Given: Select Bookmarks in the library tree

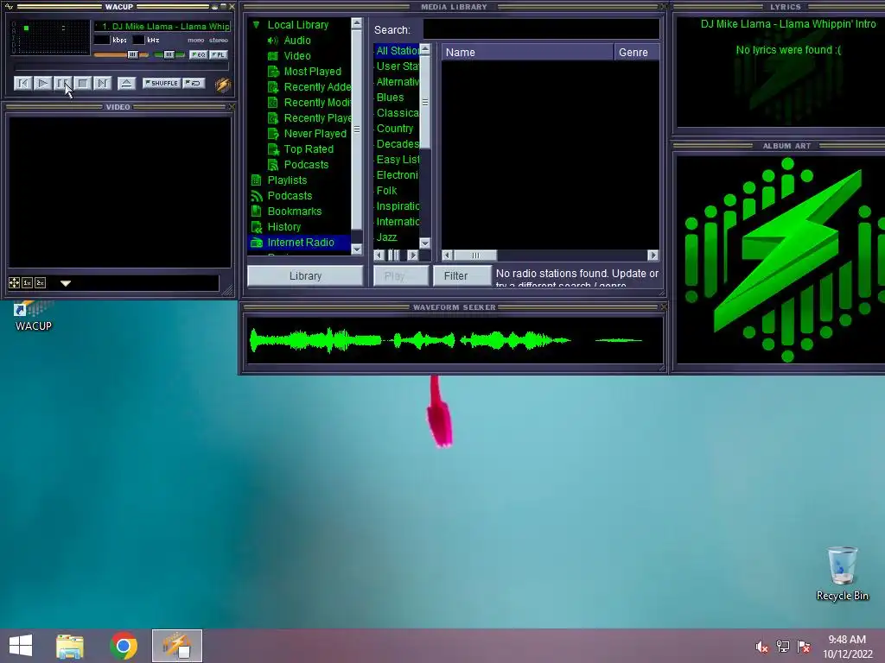Looking at the screenshot, I should 295,211.
